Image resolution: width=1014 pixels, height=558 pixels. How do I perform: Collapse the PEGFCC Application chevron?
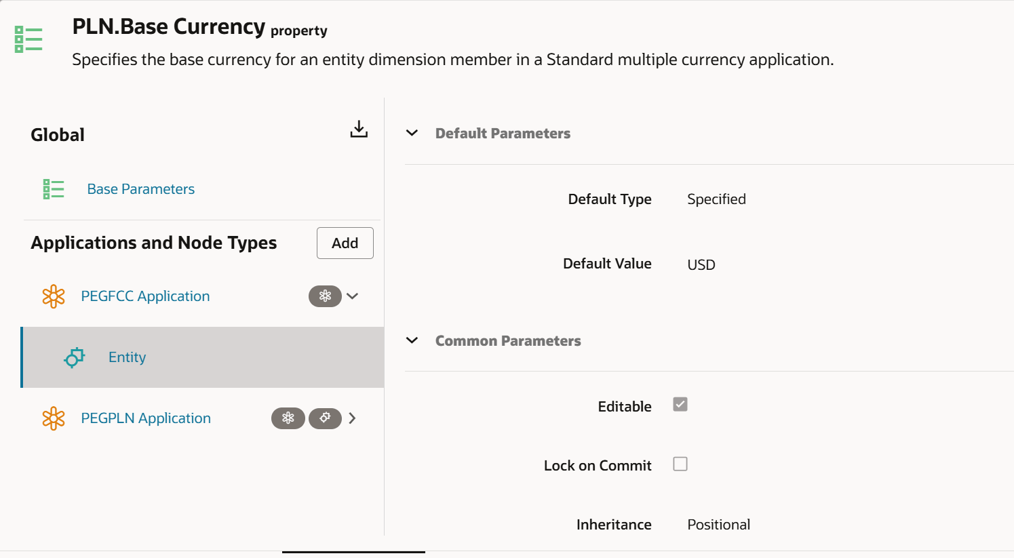(352, 296)
